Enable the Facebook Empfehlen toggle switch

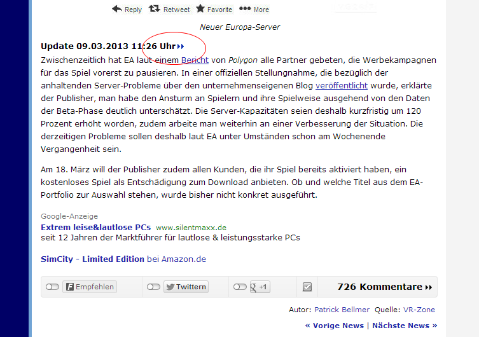(52, 287)
